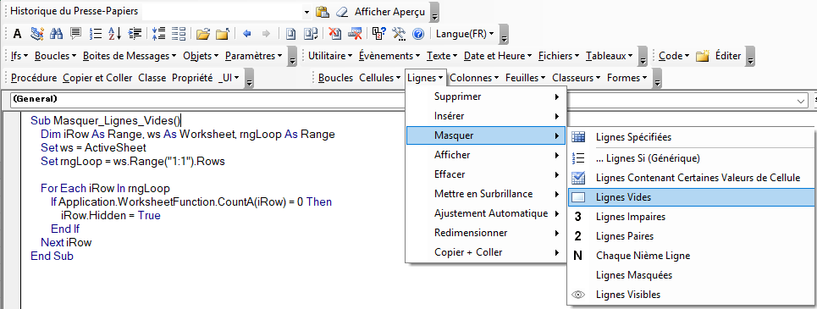Click the Procédure toolbar button

(x=34, y=78)
